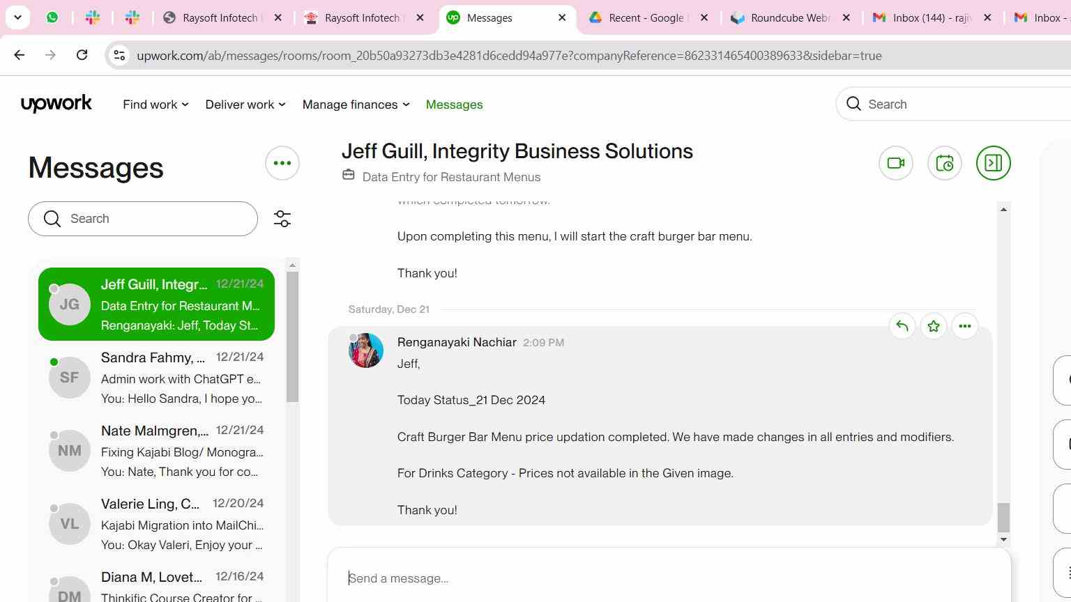Reply to Renganayaki's message
Viewport: 1071px width, 602px height.
pos(902,326)
